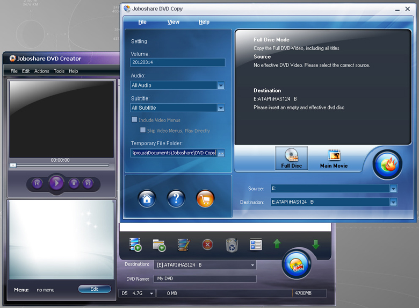Select Full Disc copy mode
Screen dimensions: 419x308
click(x=292, y=158)
